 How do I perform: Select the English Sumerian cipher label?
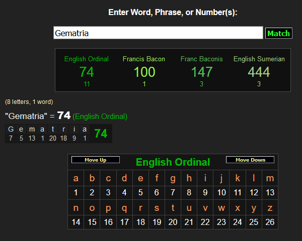[x=259, y=59]
